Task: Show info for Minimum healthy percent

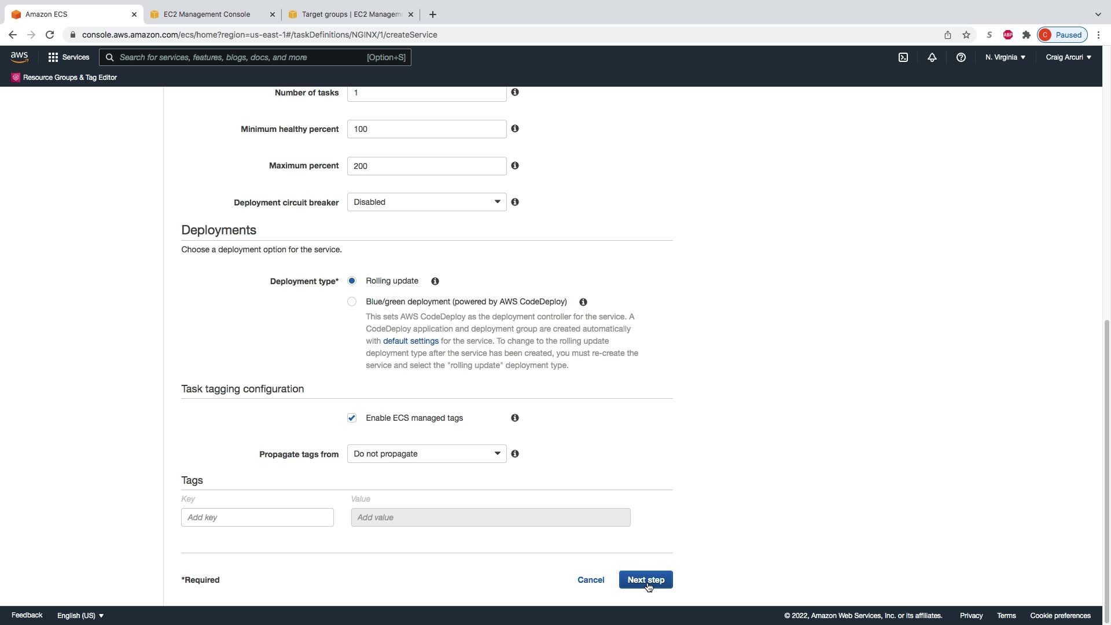Action: tap(515, 128)
